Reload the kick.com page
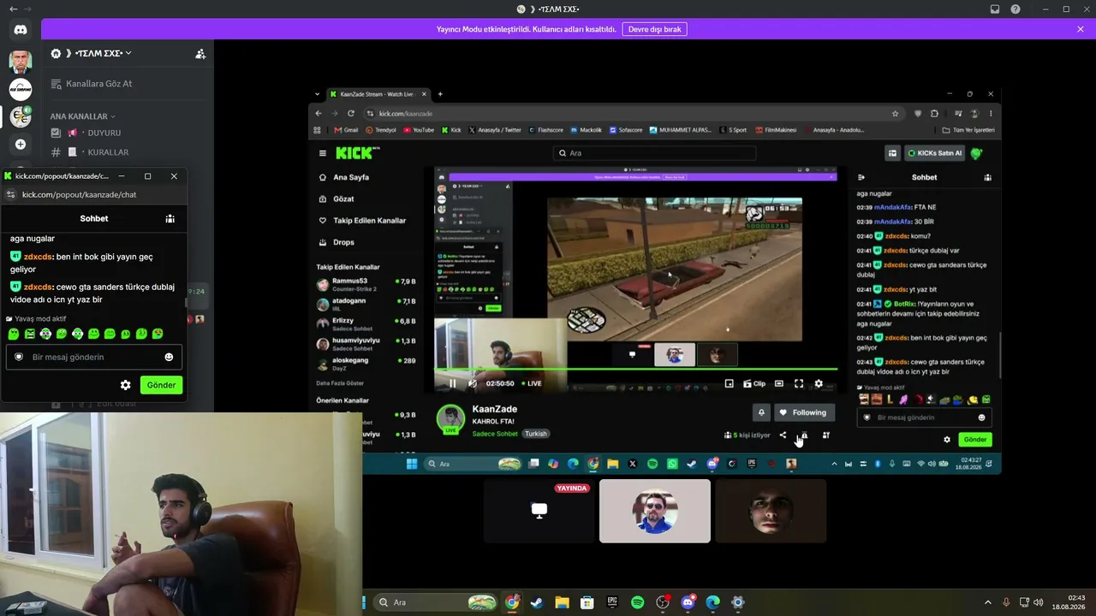The image size is (1096, 616). [351, 113]
